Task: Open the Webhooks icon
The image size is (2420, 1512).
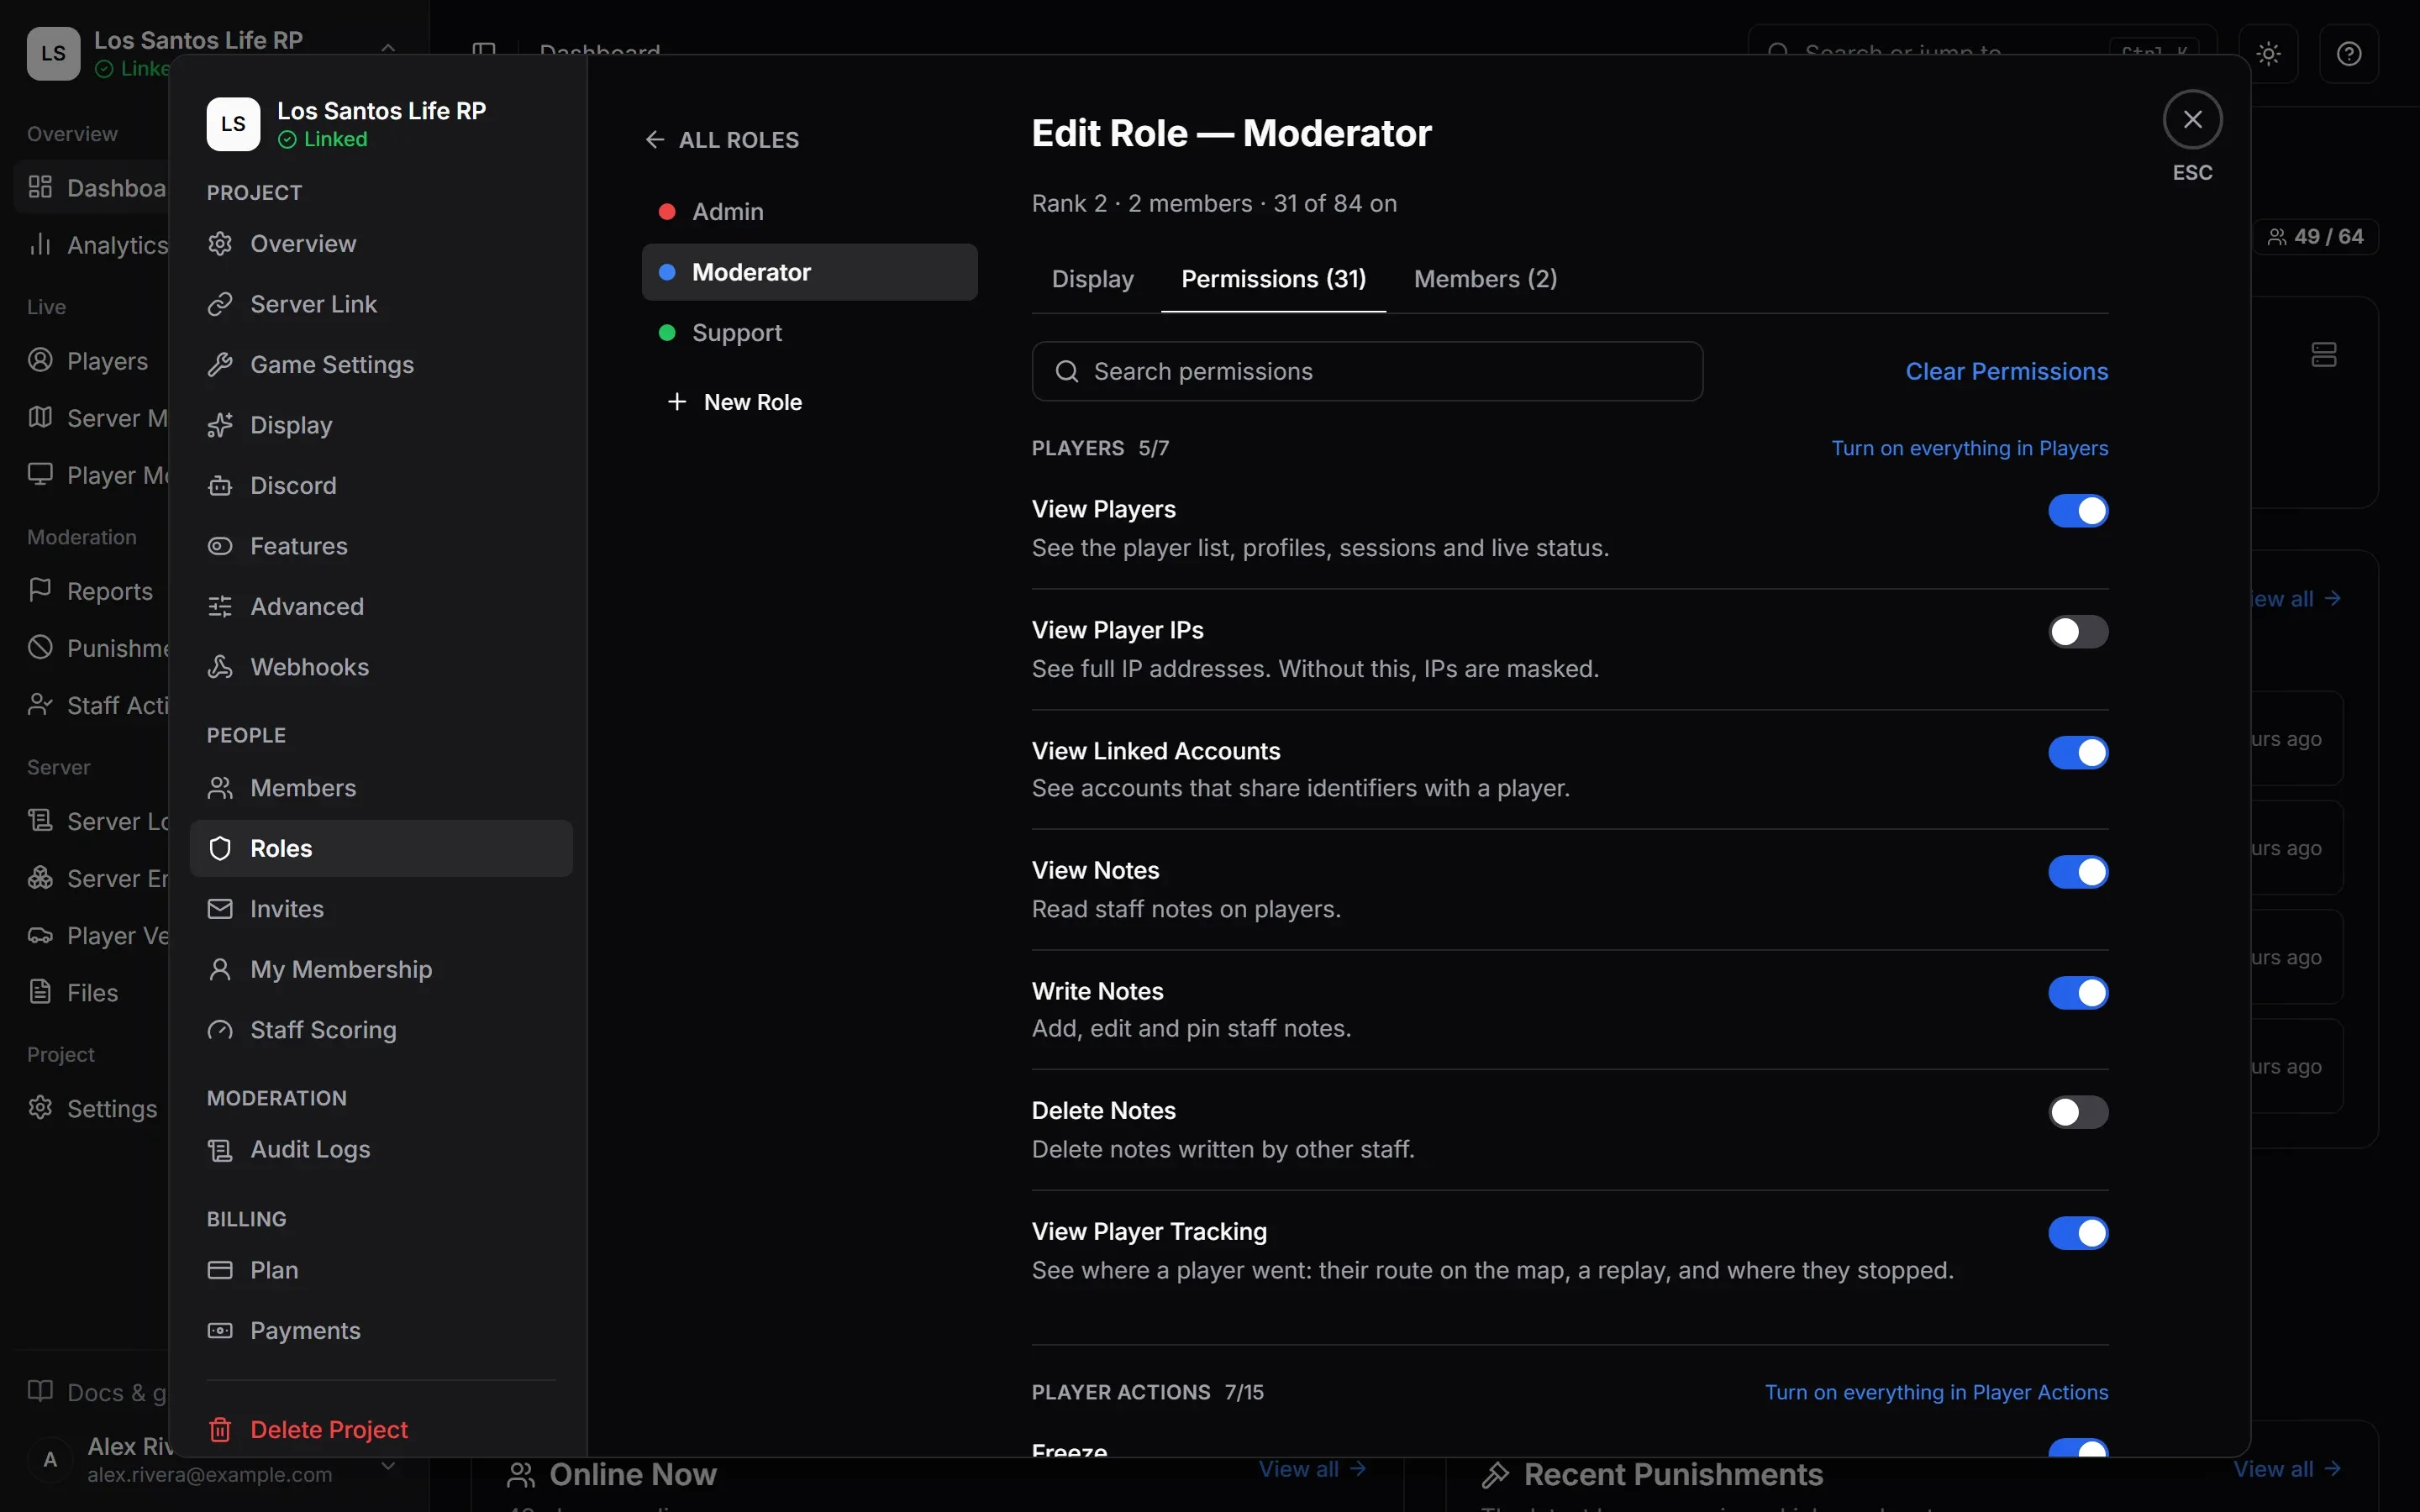Action: coord(220,667)
